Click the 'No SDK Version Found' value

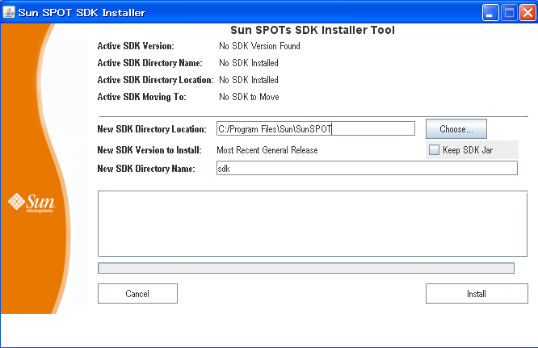260,46
